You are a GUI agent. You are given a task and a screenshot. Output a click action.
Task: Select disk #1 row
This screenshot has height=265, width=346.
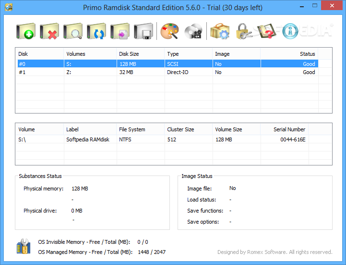(x=167, y=72)
